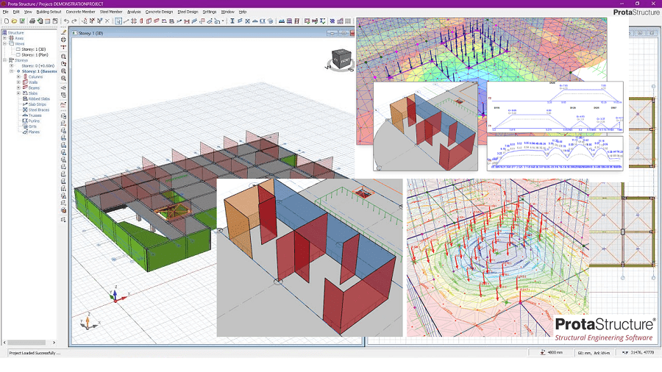This screenshot has width=662, height=372.
Task: Expand the Axes tree node
Action: click(4, 38)
